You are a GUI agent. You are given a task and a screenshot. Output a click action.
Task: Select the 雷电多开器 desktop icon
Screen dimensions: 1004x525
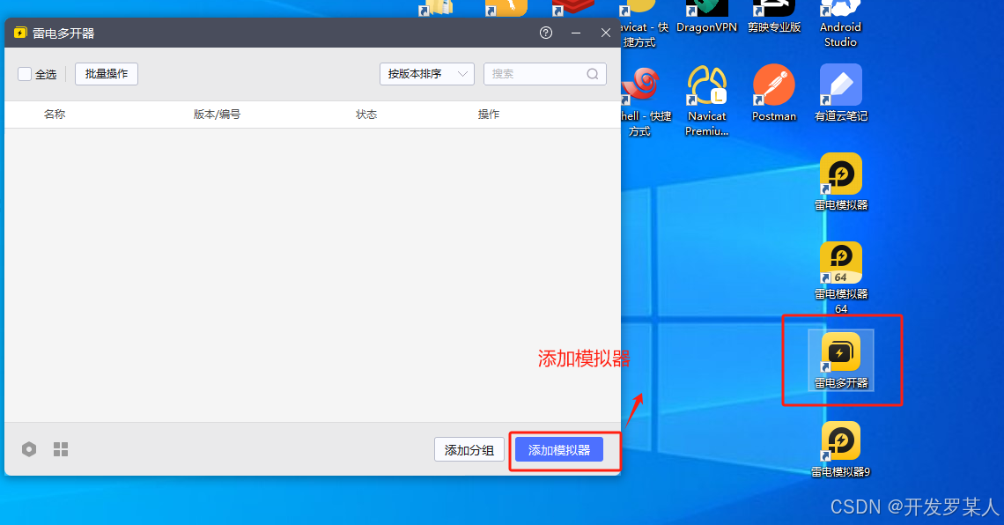tap(841, 359)
